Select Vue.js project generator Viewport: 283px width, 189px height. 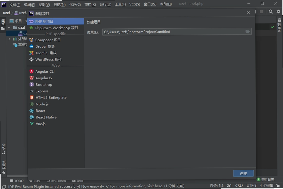pos(56,124)
